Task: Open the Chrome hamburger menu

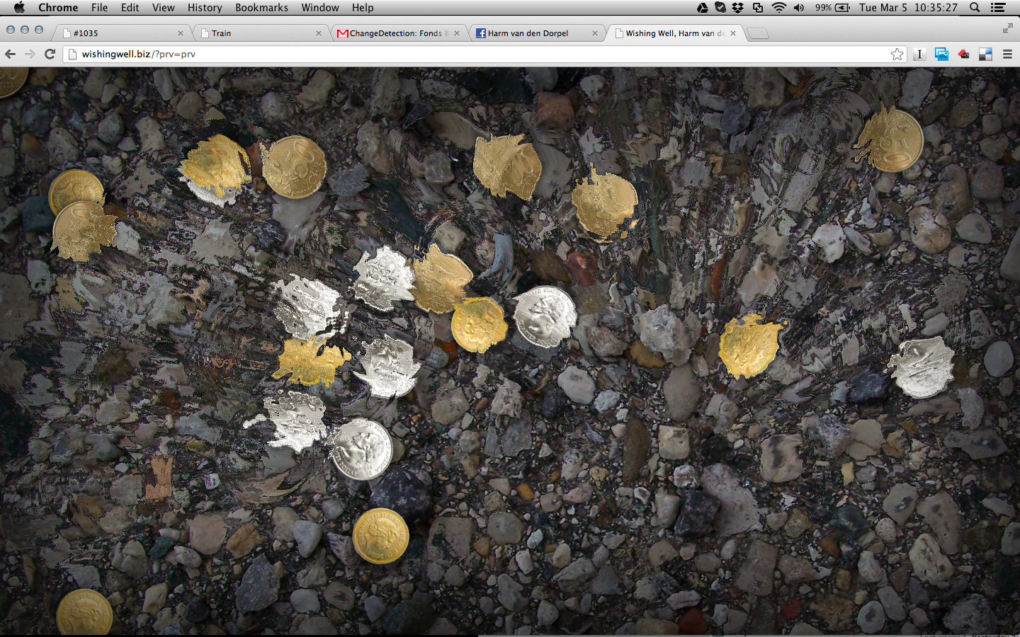Action: tap(1007, 54)
